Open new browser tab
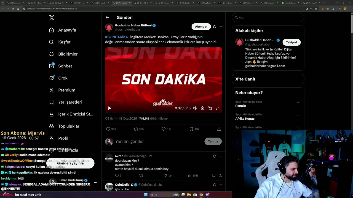Image resolution: width=353 pixels, height=198 pixels. 325,3
